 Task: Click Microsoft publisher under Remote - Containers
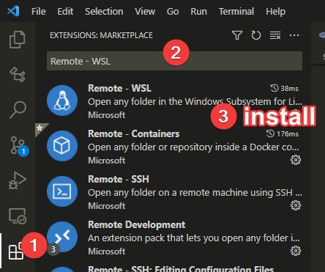pos(107,161)
